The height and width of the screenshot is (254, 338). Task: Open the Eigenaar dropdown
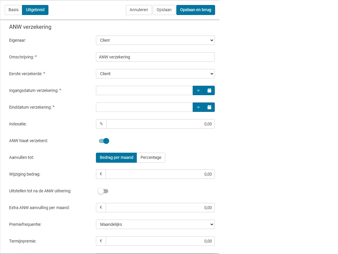pos(155,40)
